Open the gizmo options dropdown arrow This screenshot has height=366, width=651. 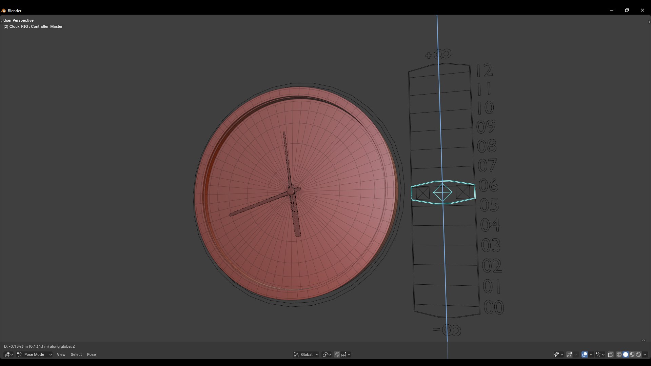pos(576,354)
